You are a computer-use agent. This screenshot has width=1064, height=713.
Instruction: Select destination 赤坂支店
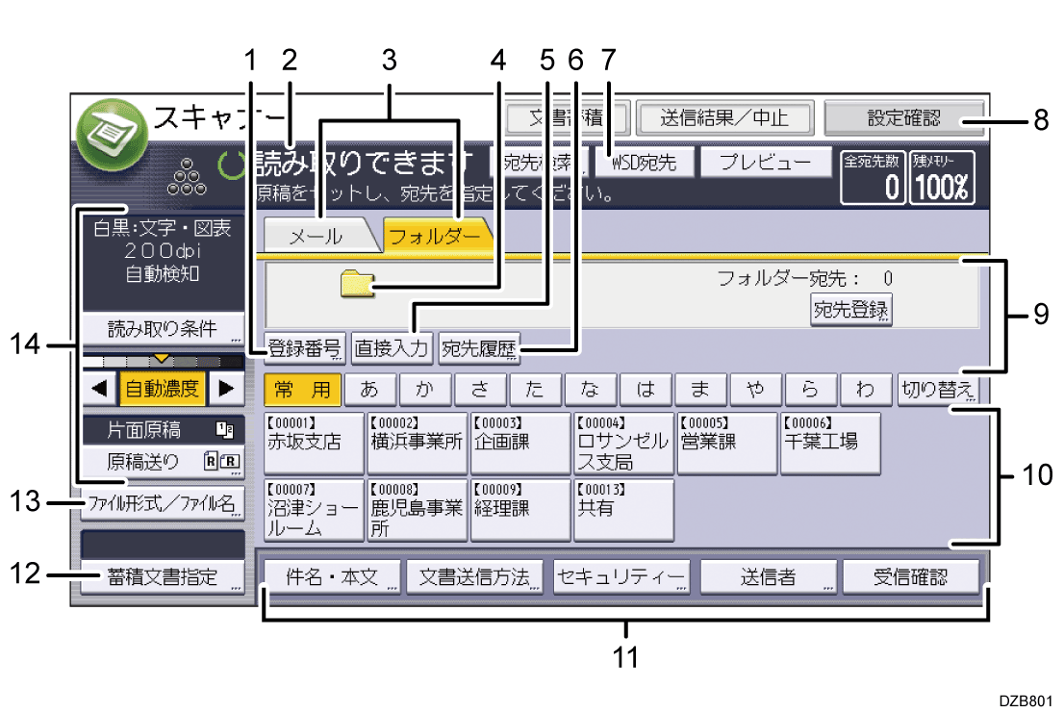(x=313, y=443)
